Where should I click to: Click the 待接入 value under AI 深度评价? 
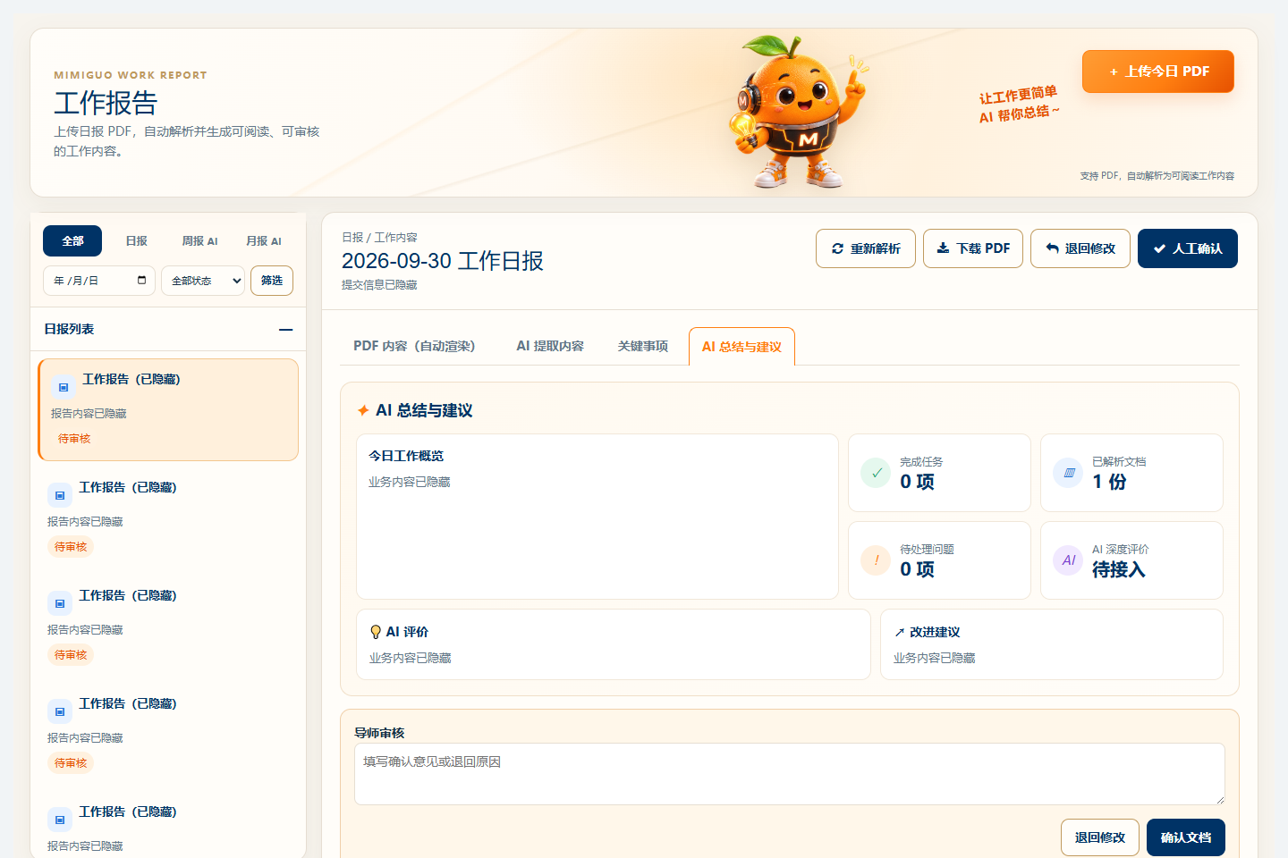point(1118,569)
